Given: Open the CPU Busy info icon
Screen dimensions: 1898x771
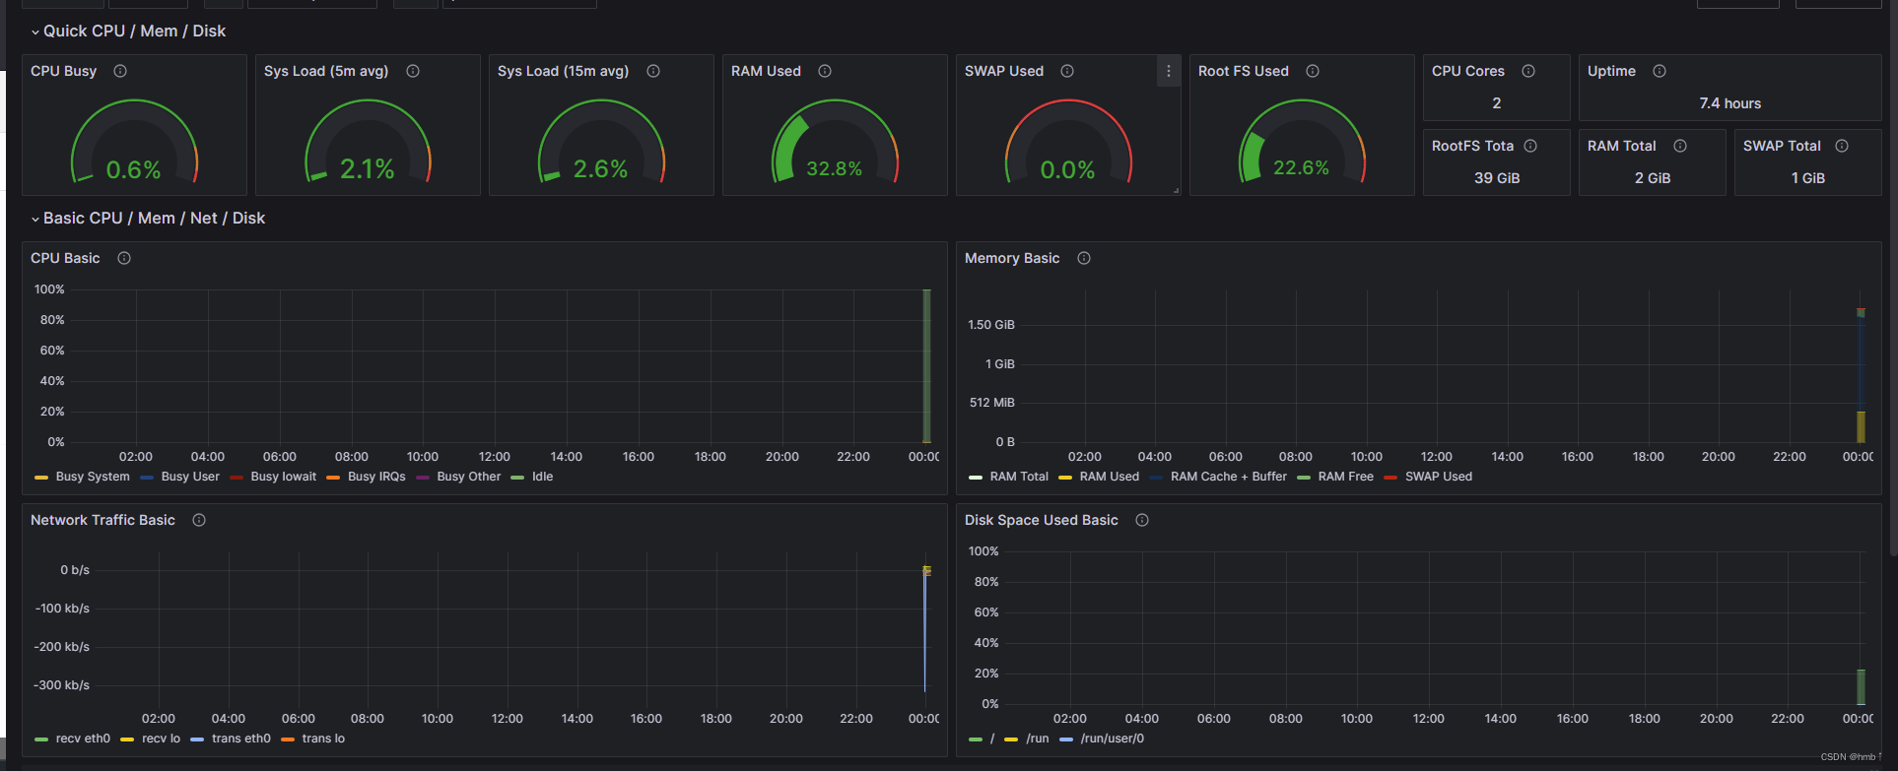Looking at the screenshot, I should click(x=120, y=71).
